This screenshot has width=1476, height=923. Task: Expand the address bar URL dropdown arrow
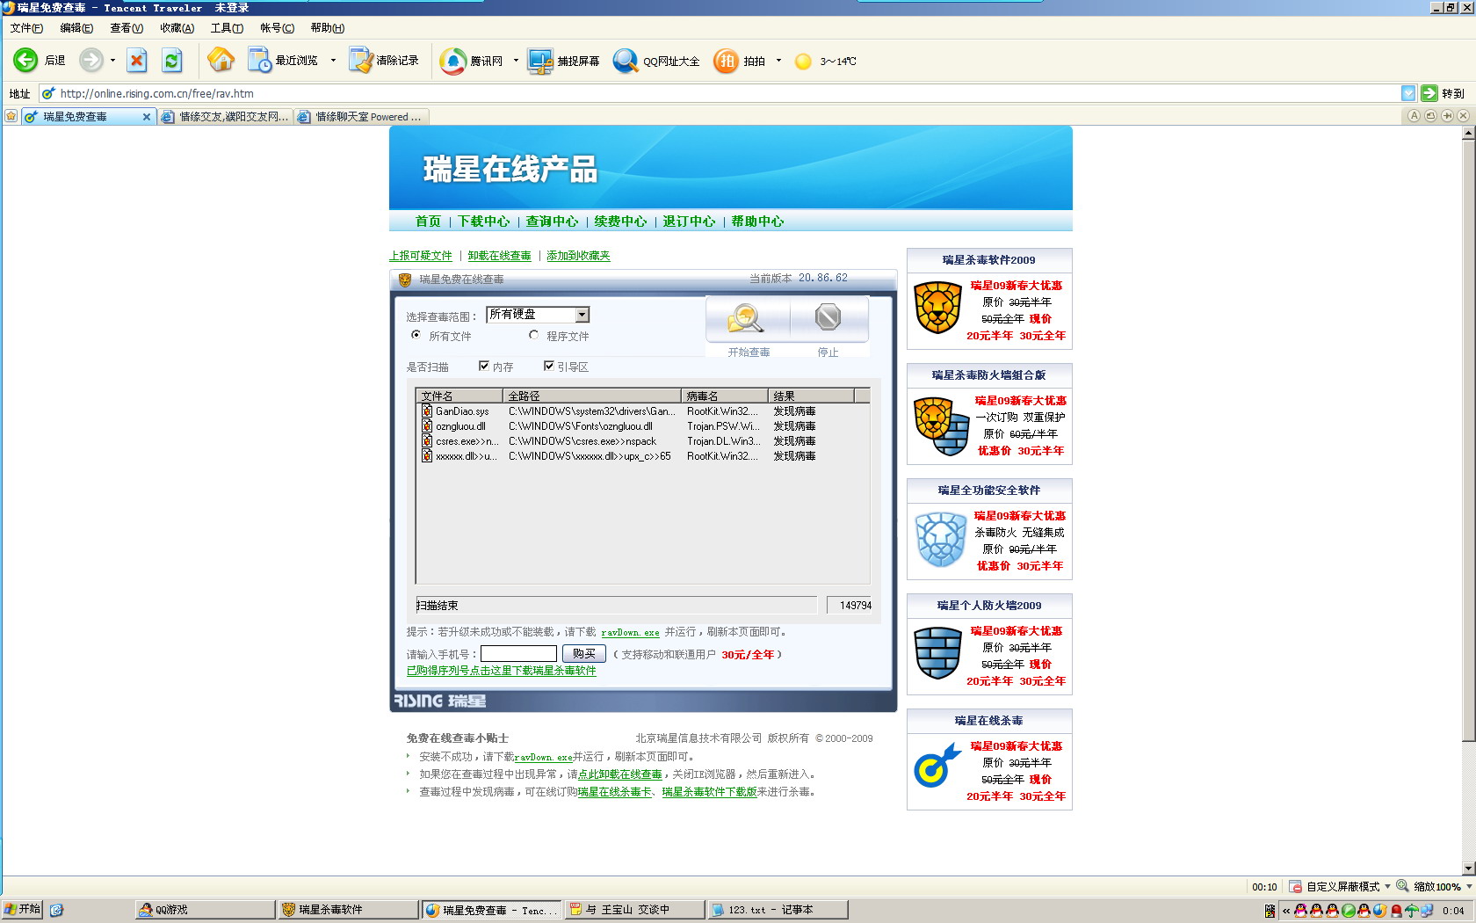(x=1408, y=93)
